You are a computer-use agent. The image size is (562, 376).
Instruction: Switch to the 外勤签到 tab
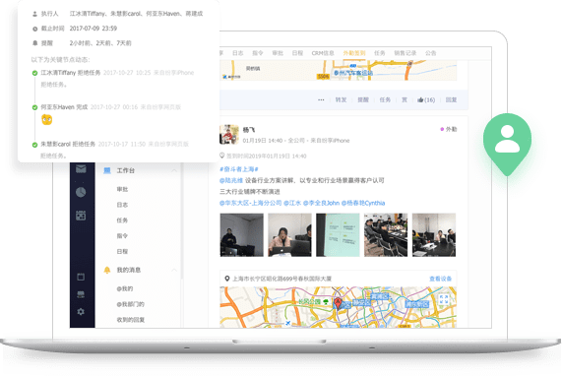pyautogui.click(x=354, y=53)
